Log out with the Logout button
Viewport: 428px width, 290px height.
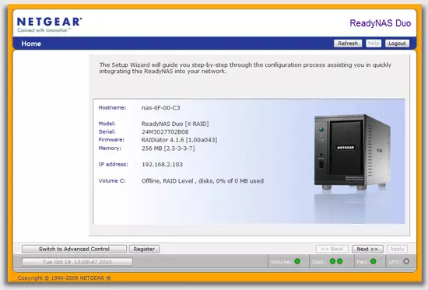click(x=397, y=44)
